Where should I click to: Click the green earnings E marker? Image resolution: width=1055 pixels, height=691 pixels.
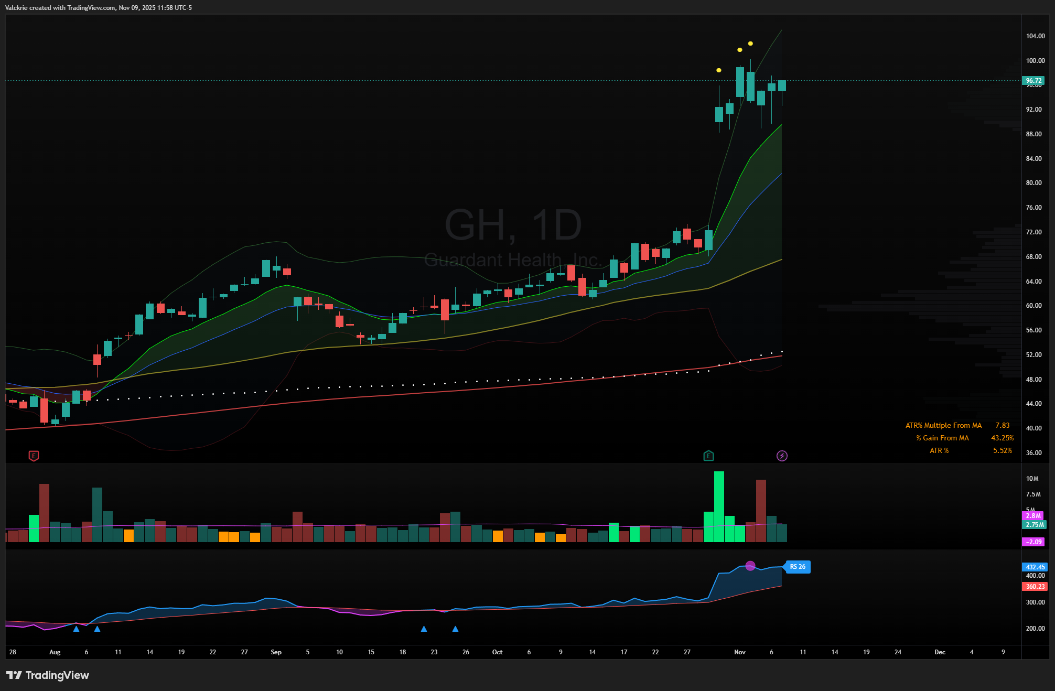(x=708, y=456)
